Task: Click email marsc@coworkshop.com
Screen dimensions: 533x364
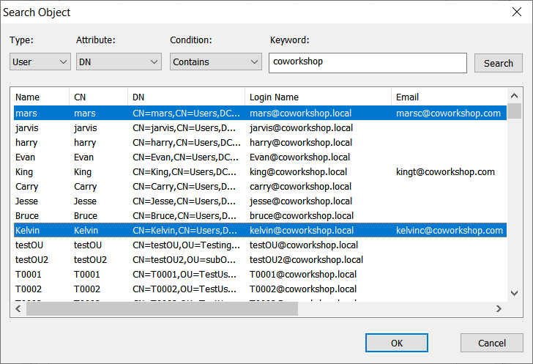Action: point(448,114)
